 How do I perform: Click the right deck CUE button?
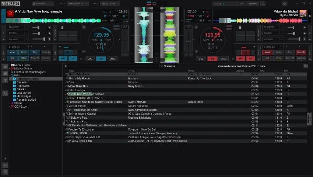point(201,59)
